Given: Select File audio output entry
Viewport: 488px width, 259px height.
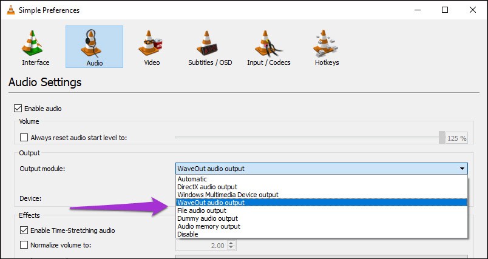Looking at the screenshot, I should (x=202, y=210).
